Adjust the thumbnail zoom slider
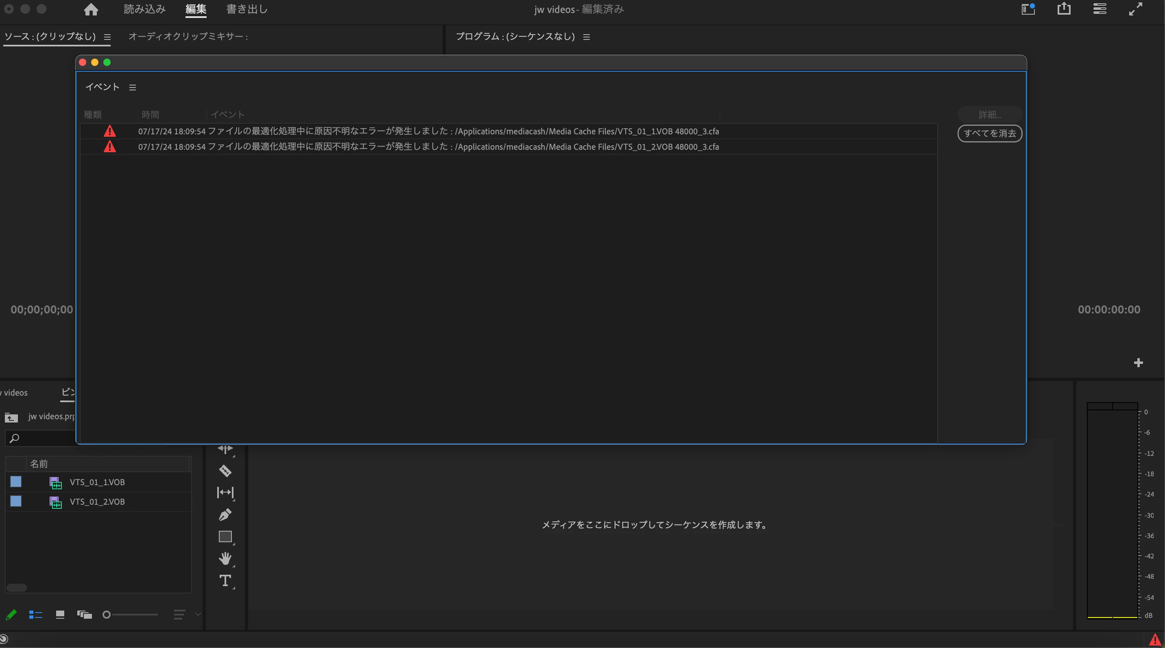Image resolution: width=1165 pixels, height=648 pixels. pos(107,615)
